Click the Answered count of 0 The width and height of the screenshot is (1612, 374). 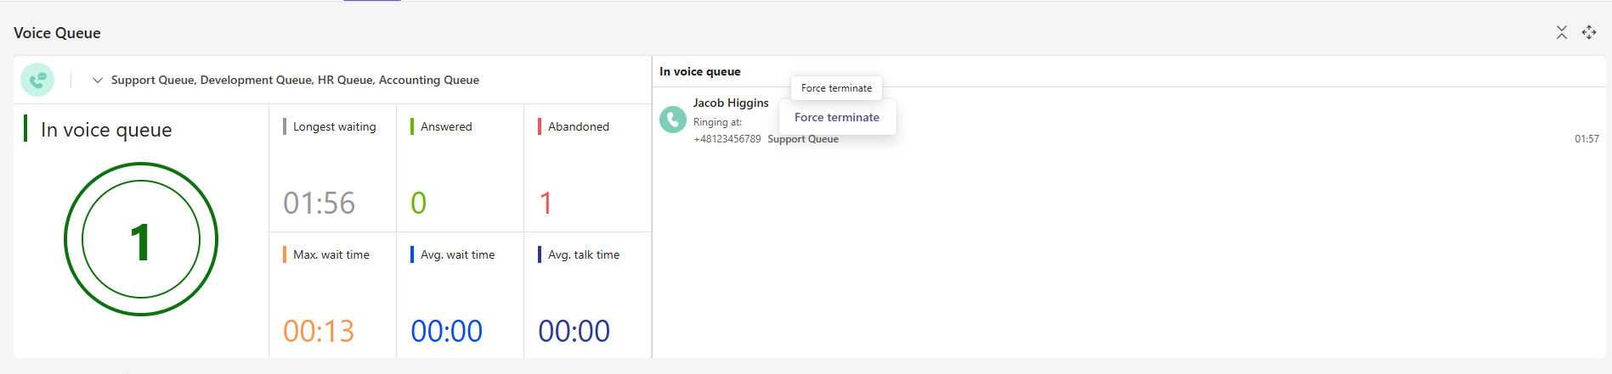coord(418,204)
